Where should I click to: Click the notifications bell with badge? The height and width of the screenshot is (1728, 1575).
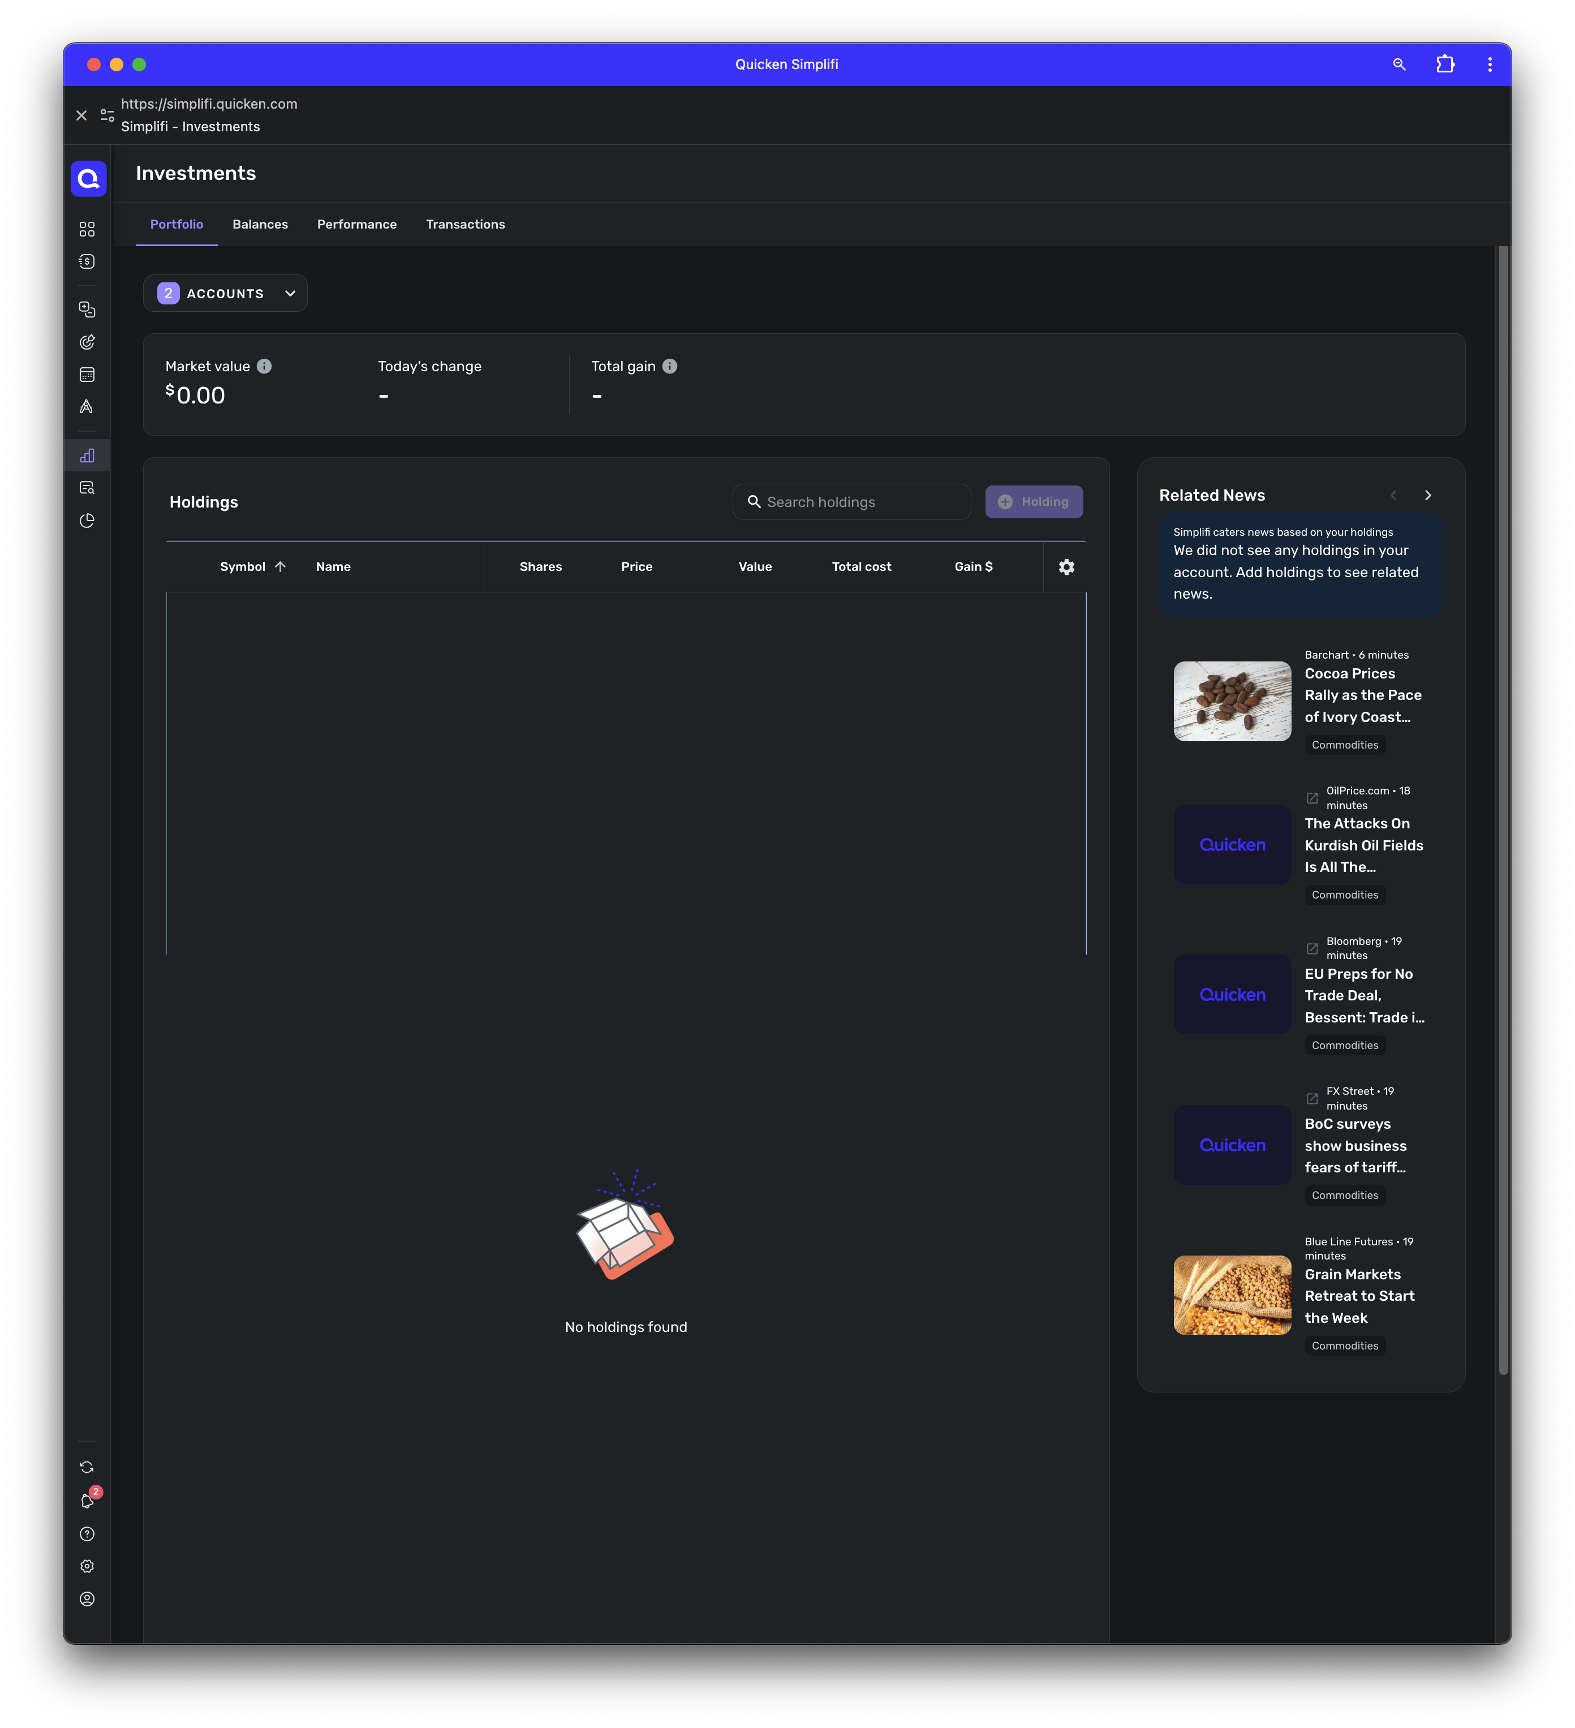click(87, 1501)
